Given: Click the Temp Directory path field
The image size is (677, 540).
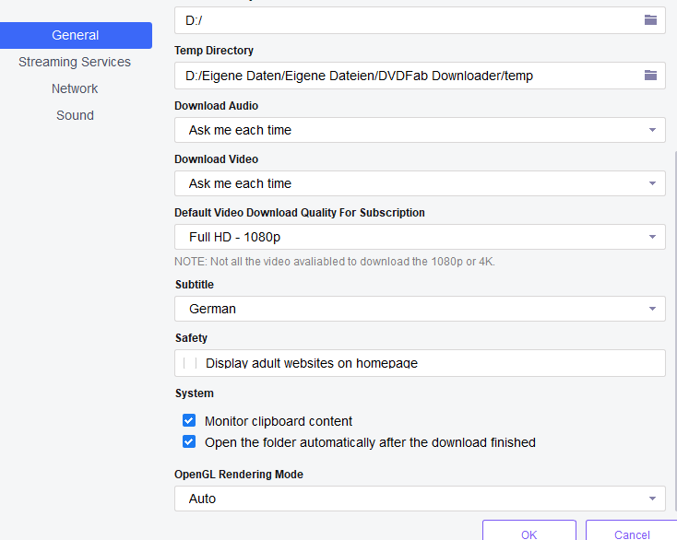Looking at the screenshot, I should [406, 76].
